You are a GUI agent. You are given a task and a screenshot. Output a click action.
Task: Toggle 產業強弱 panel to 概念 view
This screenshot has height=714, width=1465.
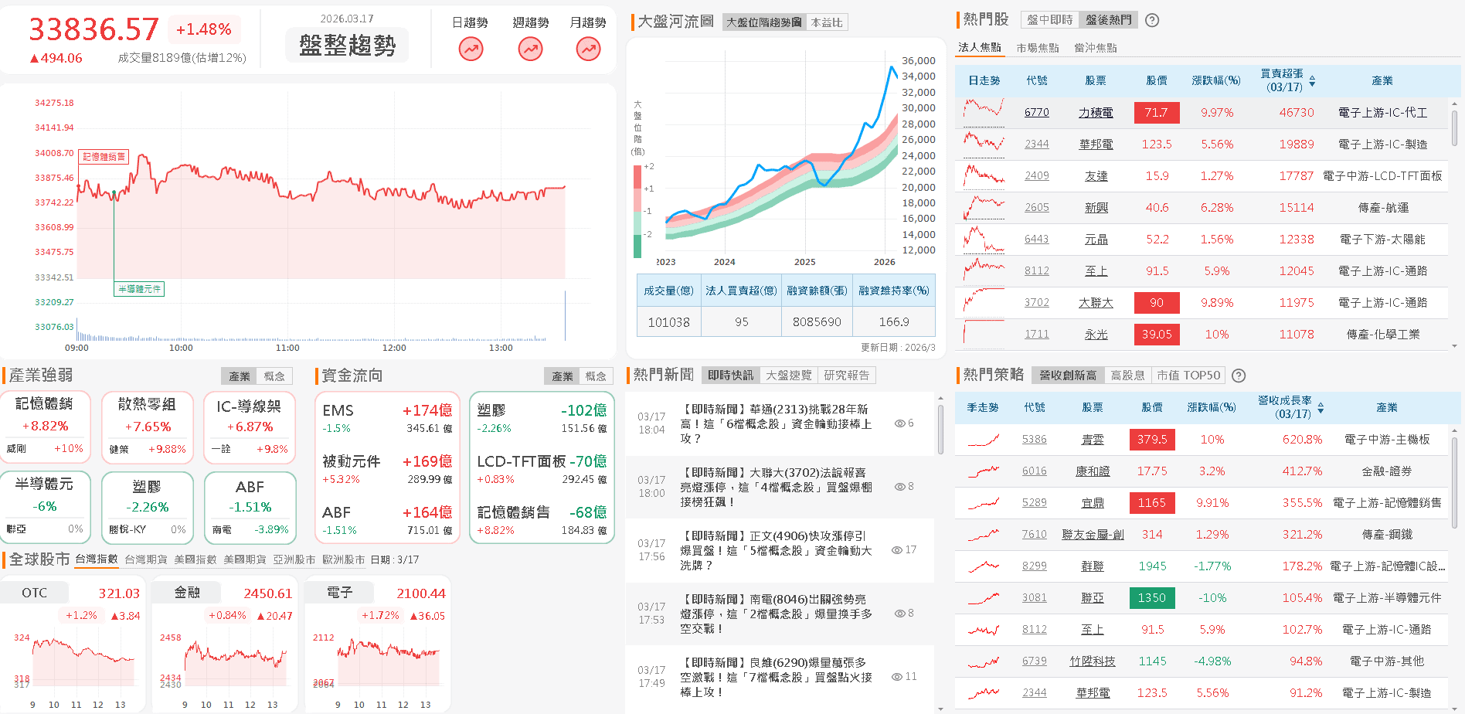[x=275, y=376]
